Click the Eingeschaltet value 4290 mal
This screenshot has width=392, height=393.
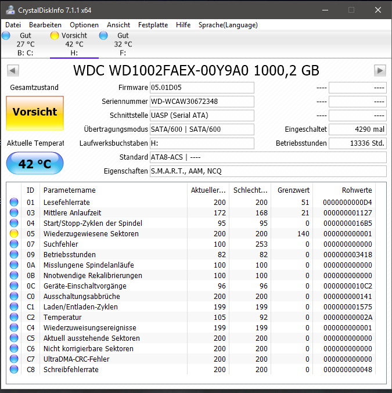tap(358, 129)
